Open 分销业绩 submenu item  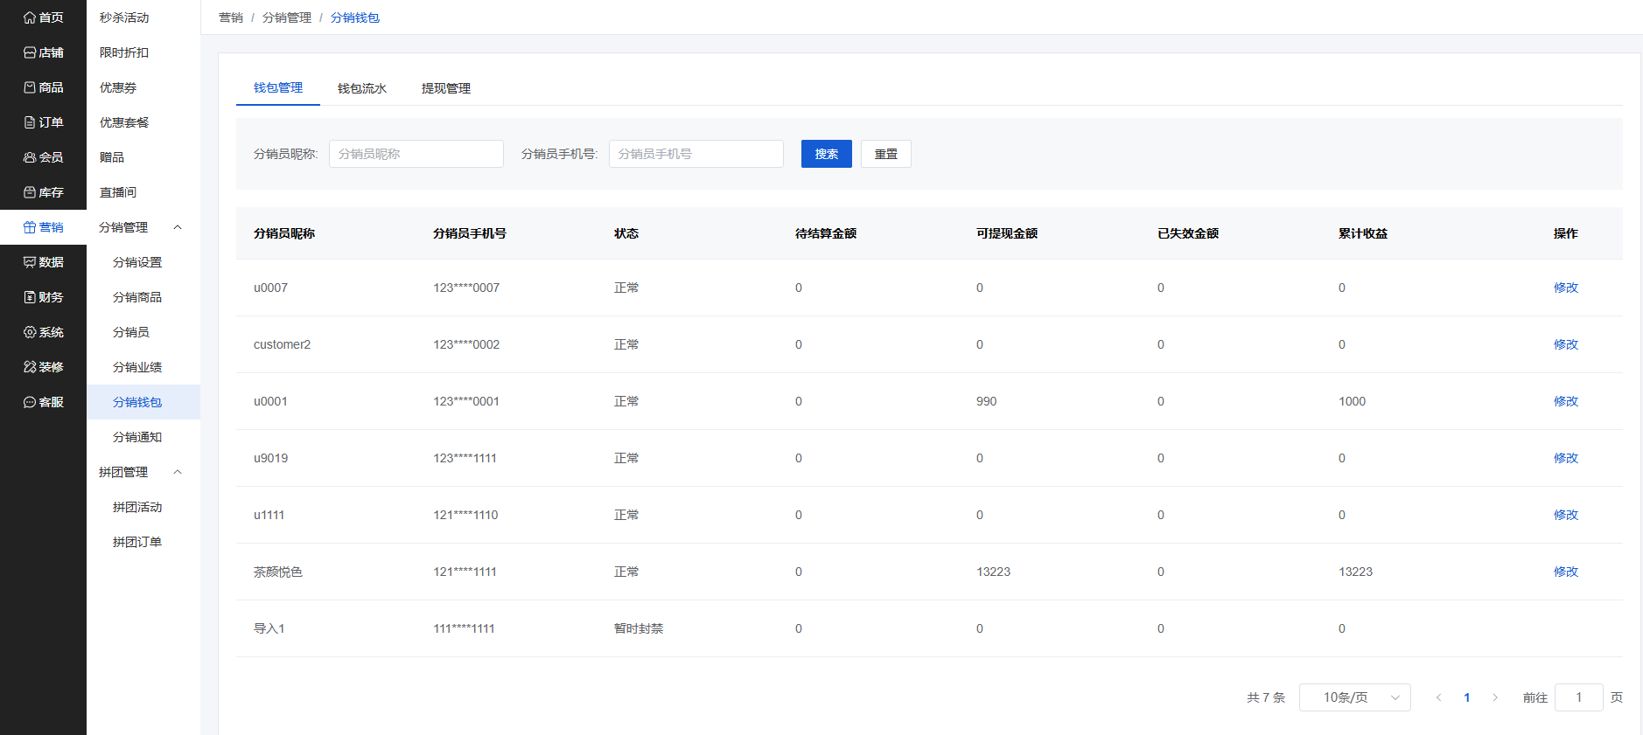(x=137, y=367)
